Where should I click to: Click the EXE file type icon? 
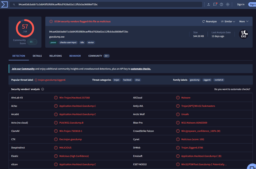coord(244,34)
